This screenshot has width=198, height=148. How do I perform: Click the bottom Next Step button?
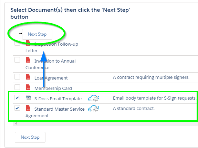coord(30,137)
